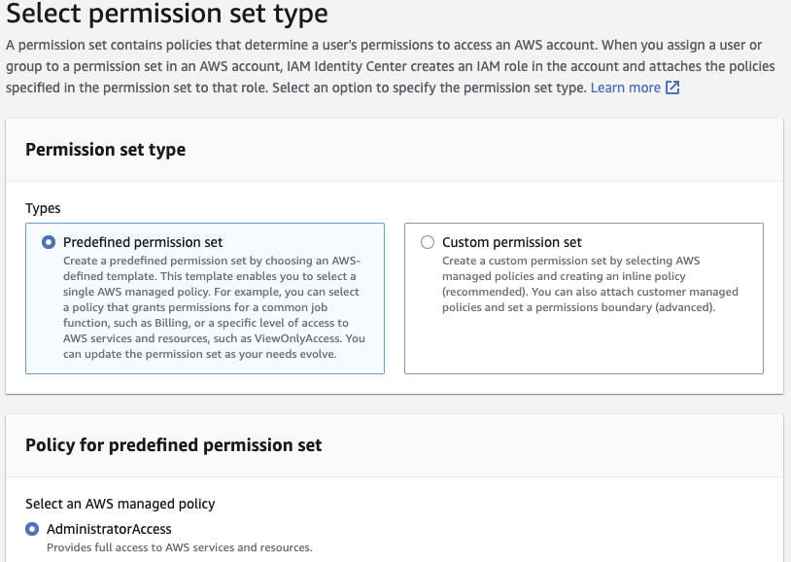Choose the AdministratorAccess policy radio button
The image size is (791, 562).
pyautogui.click(x=32, y=529)
